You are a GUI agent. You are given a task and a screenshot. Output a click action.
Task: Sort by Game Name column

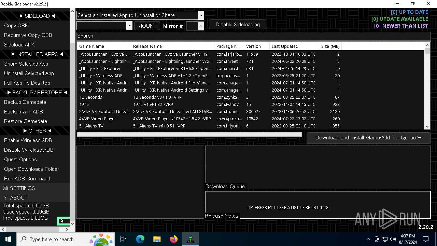104,46
